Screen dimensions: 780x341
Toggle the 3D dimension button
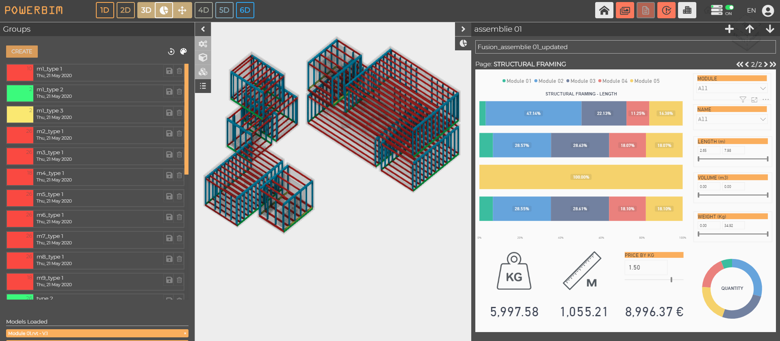tap(146, 10)
